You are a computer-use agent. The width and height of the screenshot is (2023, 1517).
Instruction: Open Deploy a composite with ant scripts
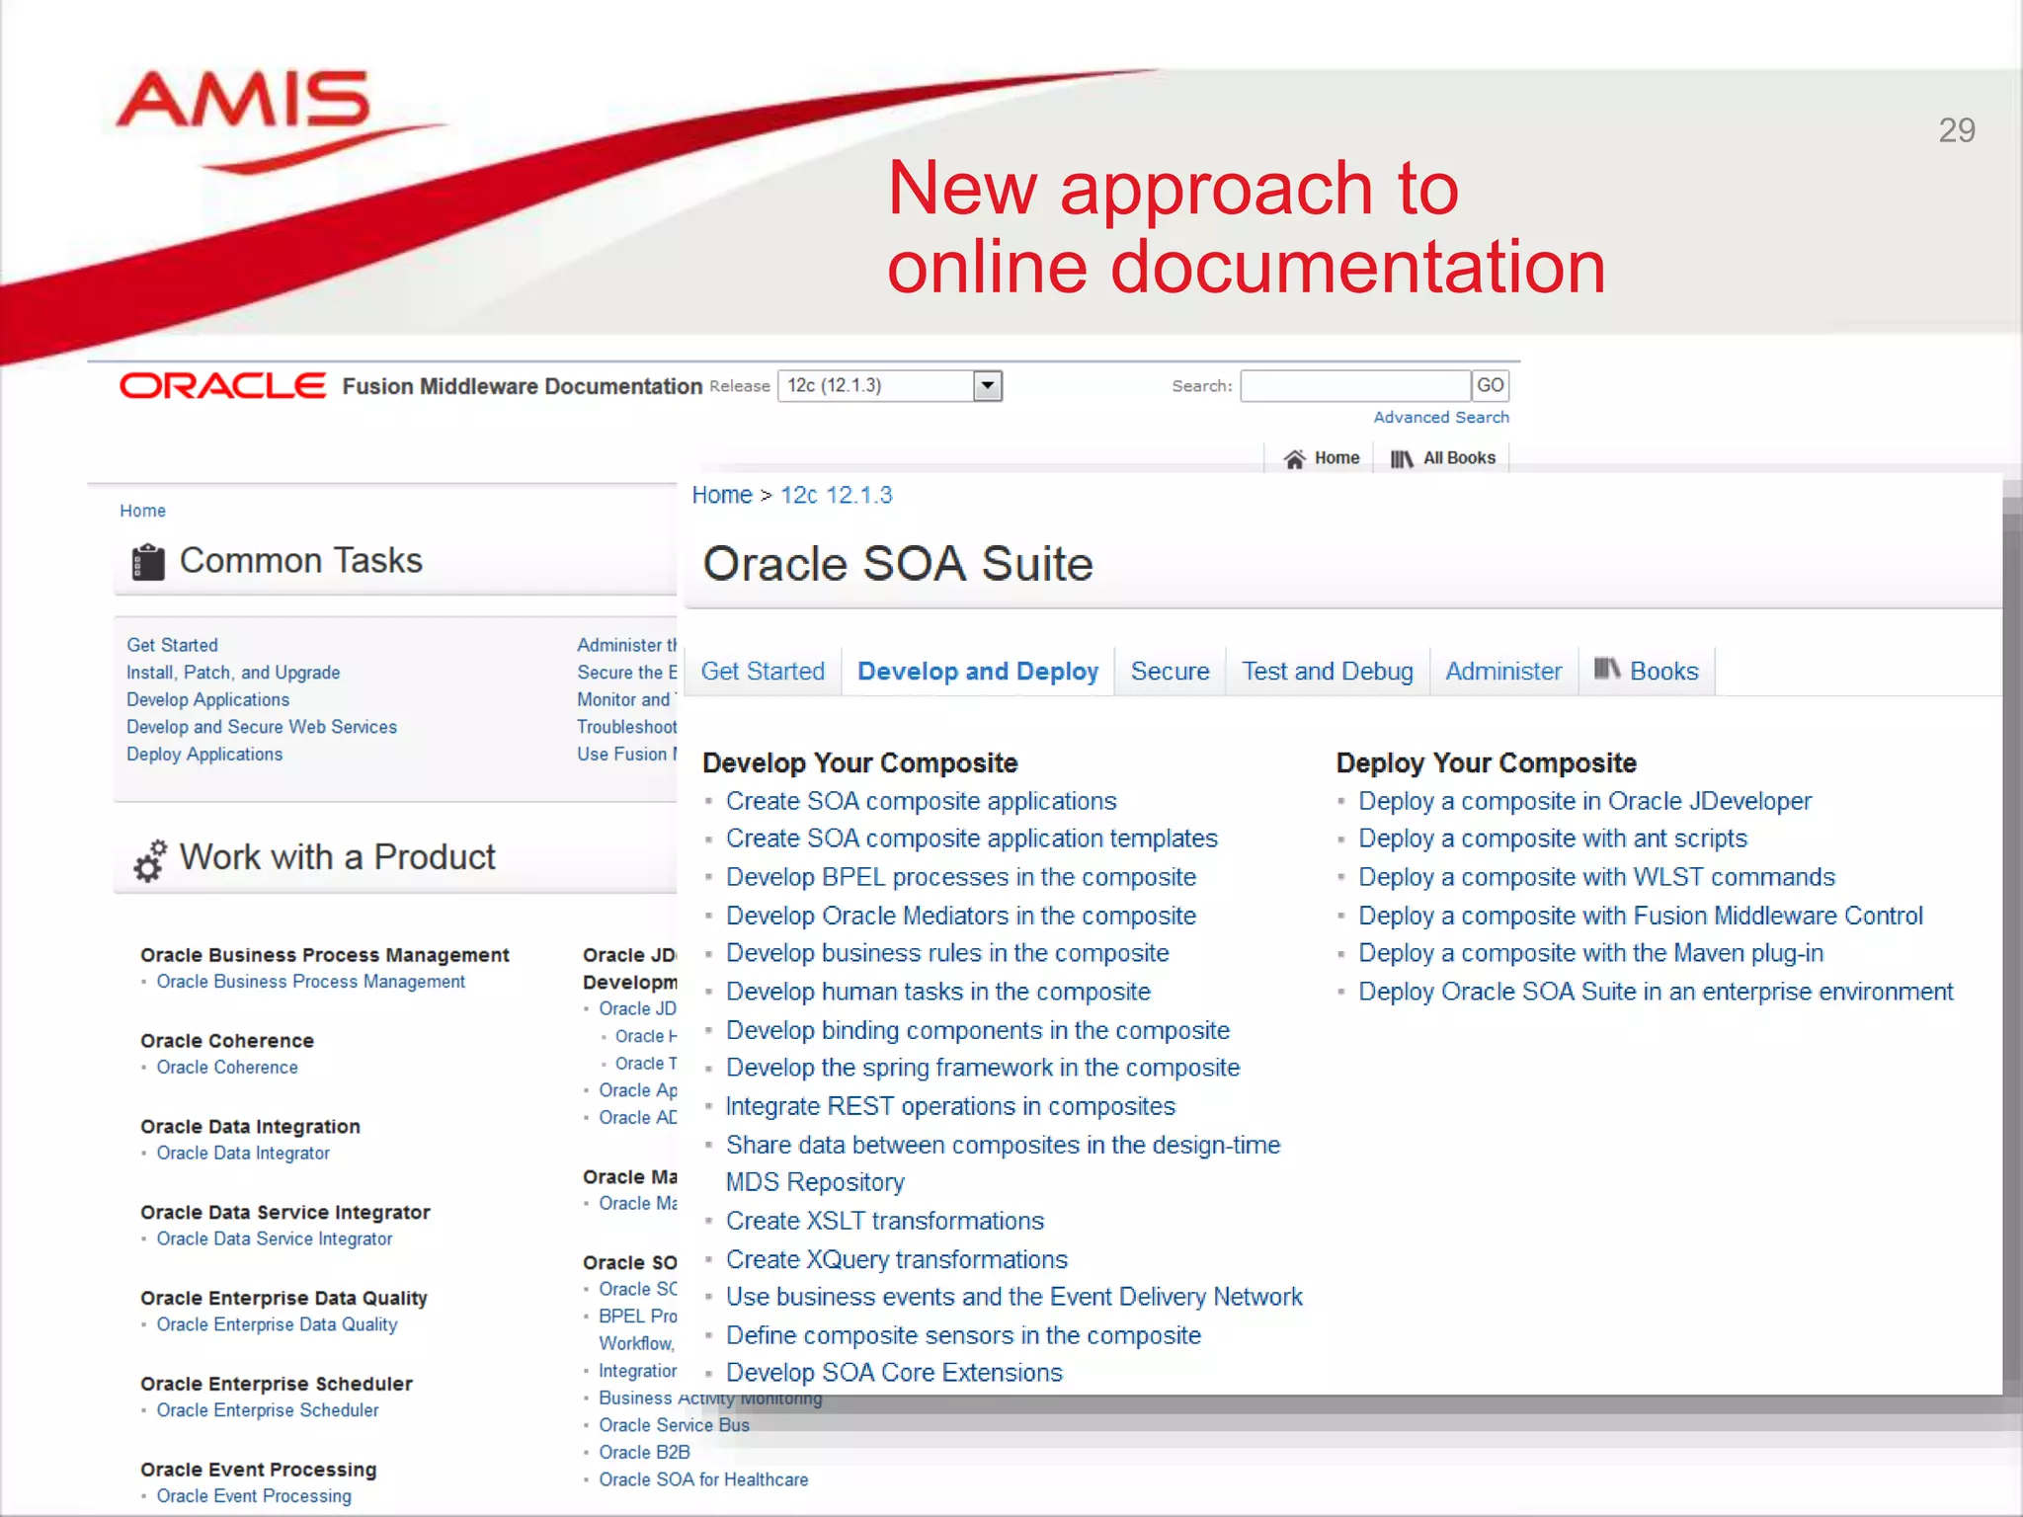point(1553,838)
